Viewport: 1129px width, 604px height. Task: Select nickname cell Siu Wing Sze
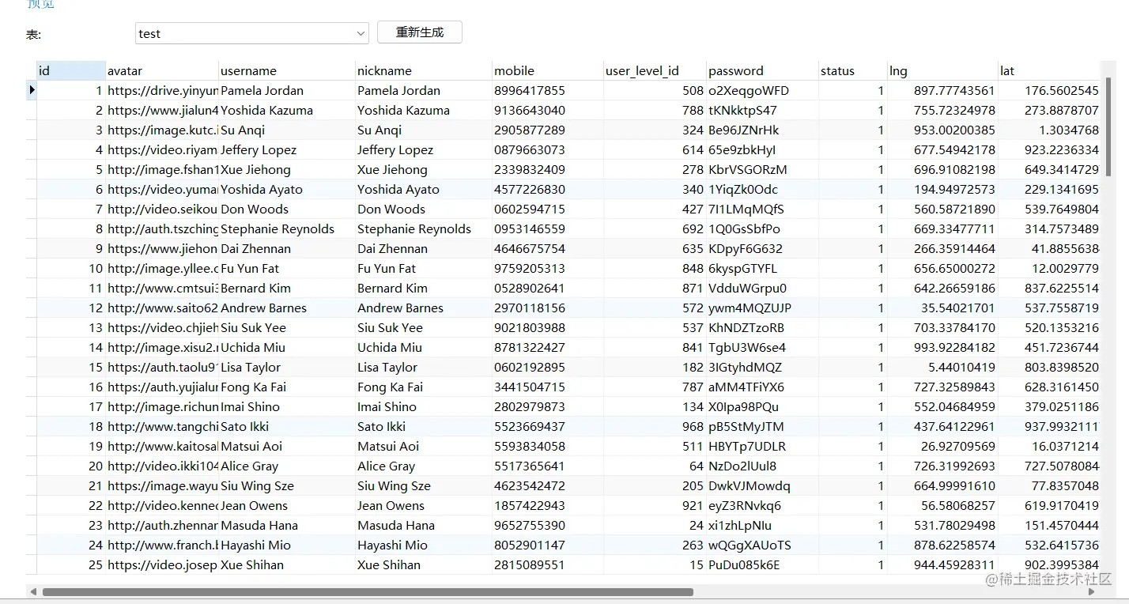point(424,485)
